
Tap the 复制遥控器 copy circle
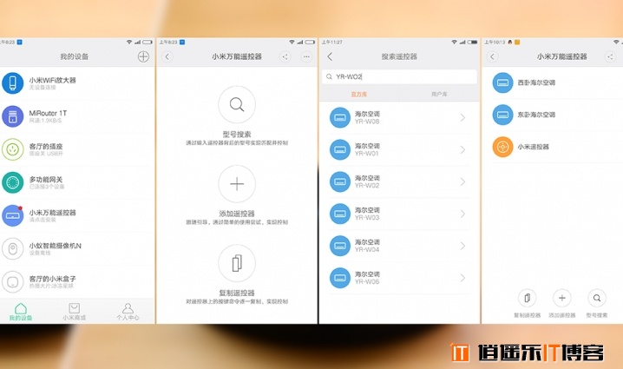[237, 263]
